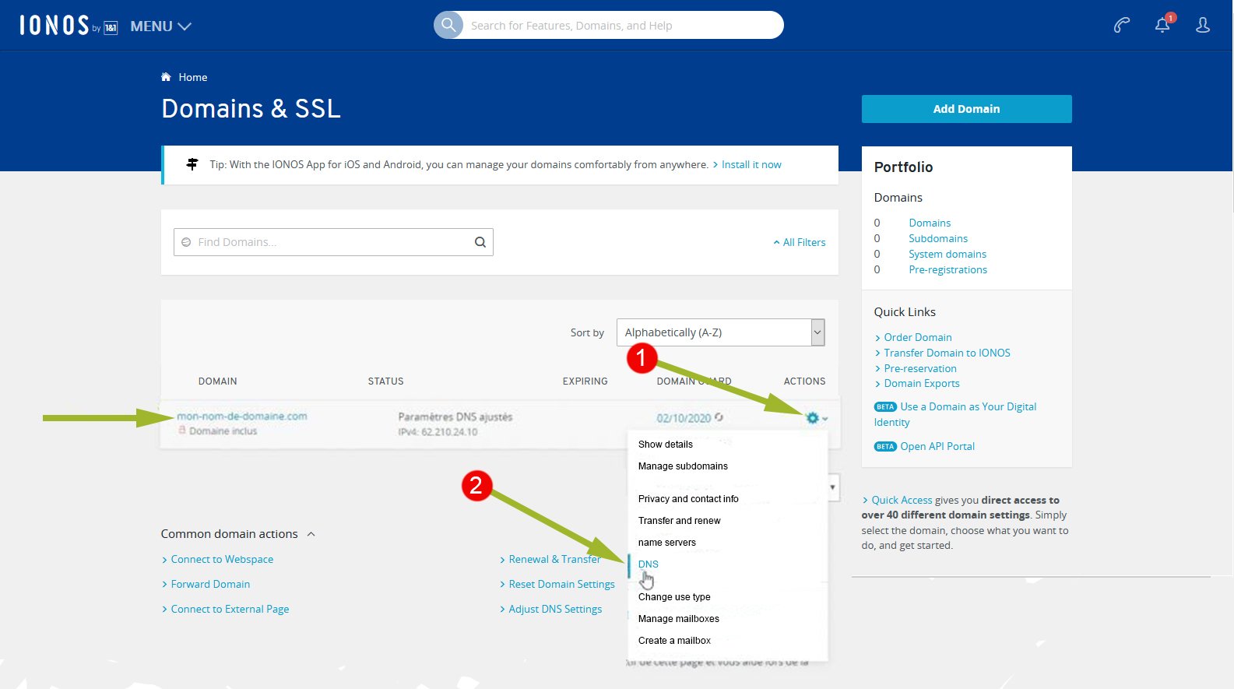
Task: Select Transfer and renew menu entry
Action: point(679,521)
